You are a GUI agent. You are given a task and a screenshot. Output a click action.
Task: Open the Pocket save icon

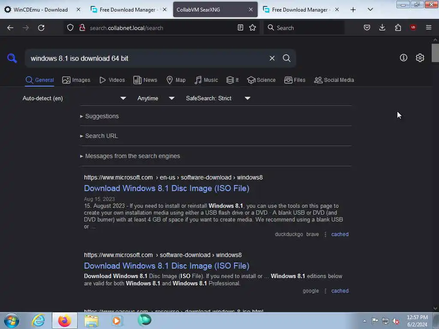(x=367, y=27)
